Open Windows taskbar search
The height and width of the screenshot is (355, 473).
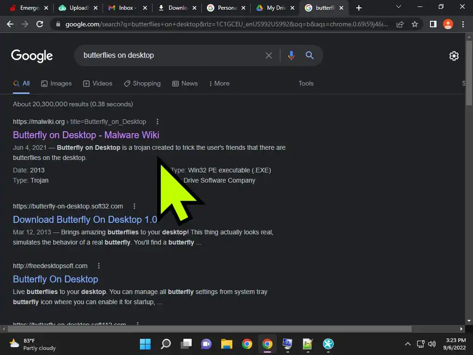[x=166, y=344]
